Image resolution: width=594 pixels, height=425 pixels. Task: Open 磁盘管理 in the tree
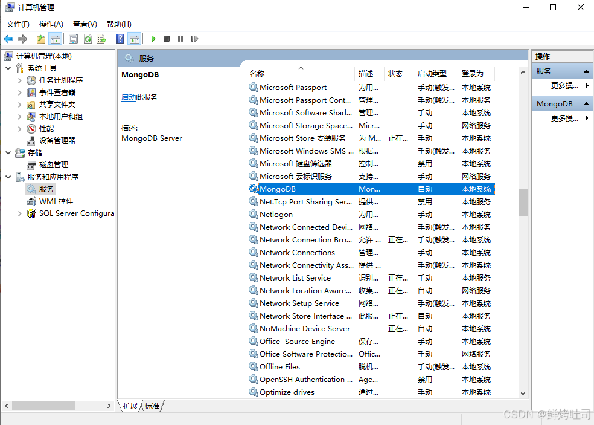click(53, 165)
